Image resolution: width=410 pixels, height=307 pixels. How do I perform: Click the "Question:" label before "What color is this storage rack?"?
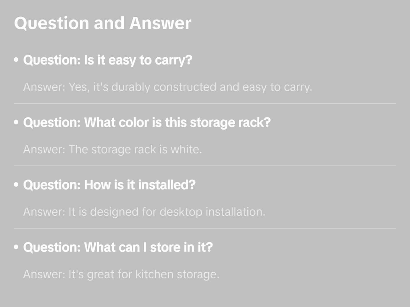coord(52,123)
